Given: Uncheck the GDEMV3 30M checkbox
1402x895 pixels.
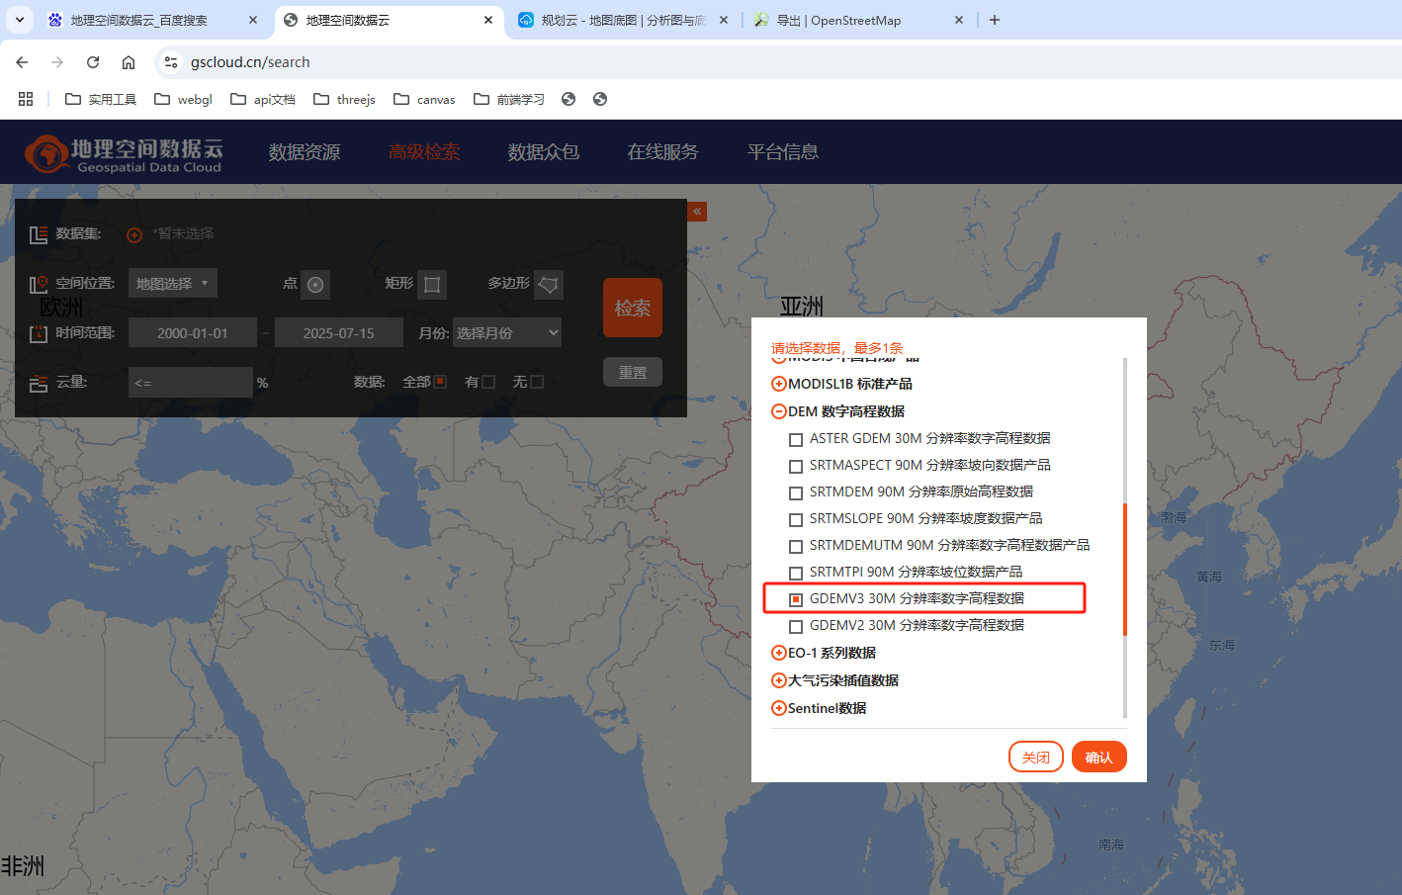Looking at the screenshot, I should coord(796,599).
